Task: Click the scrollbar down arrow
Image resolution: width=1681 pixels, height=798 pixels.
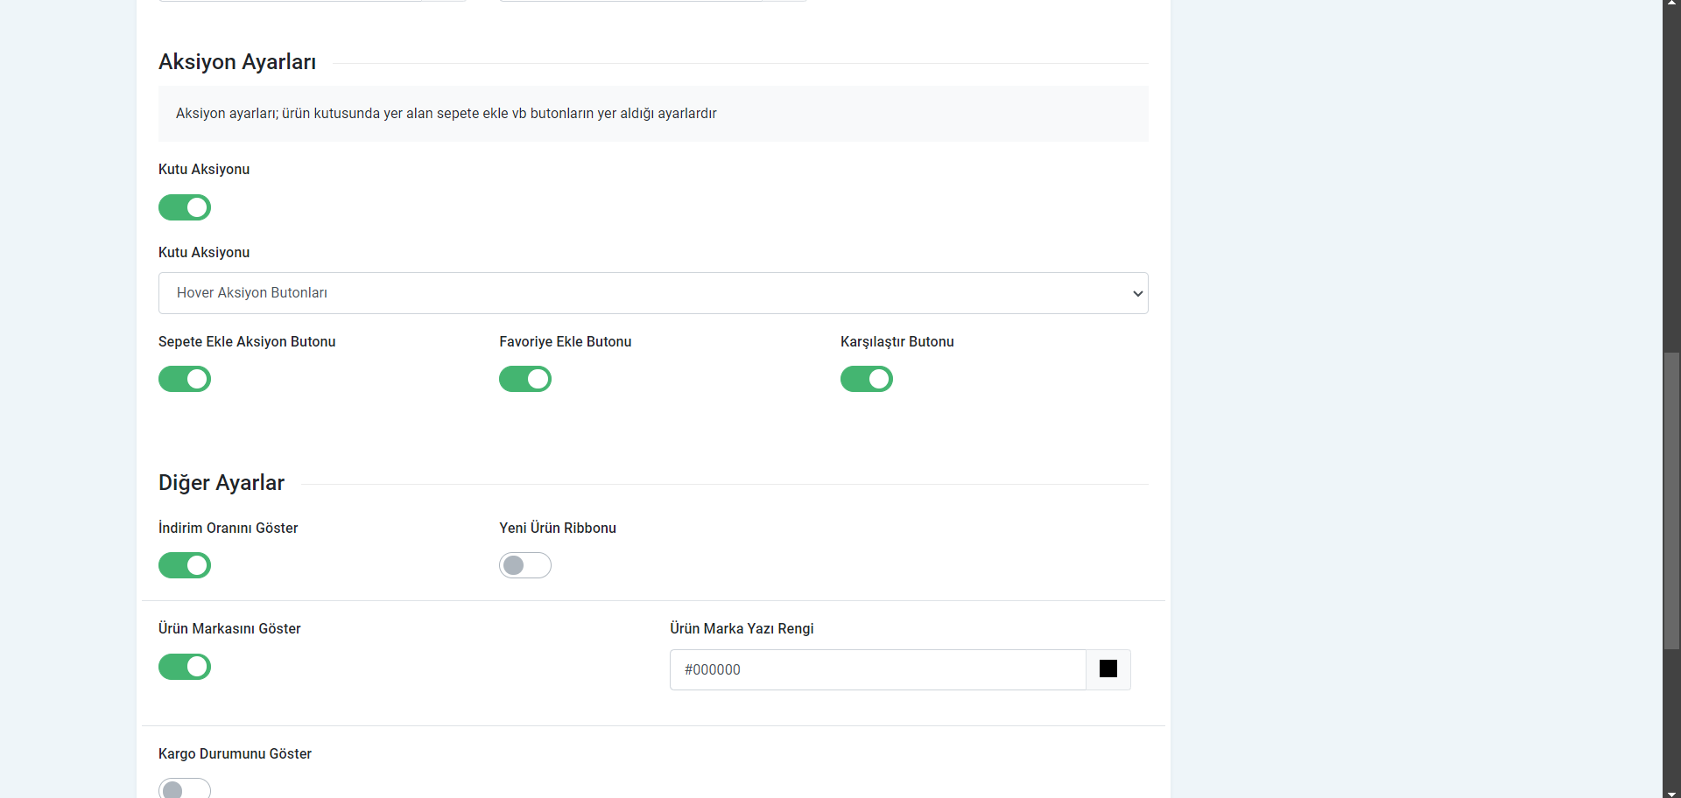Action: (x=1671, y=794)
